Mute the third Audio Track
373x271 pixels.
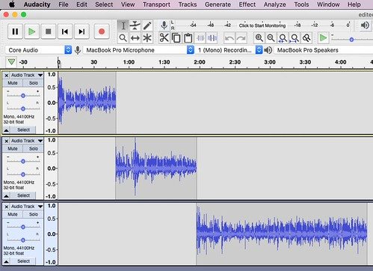click(13, 214)
